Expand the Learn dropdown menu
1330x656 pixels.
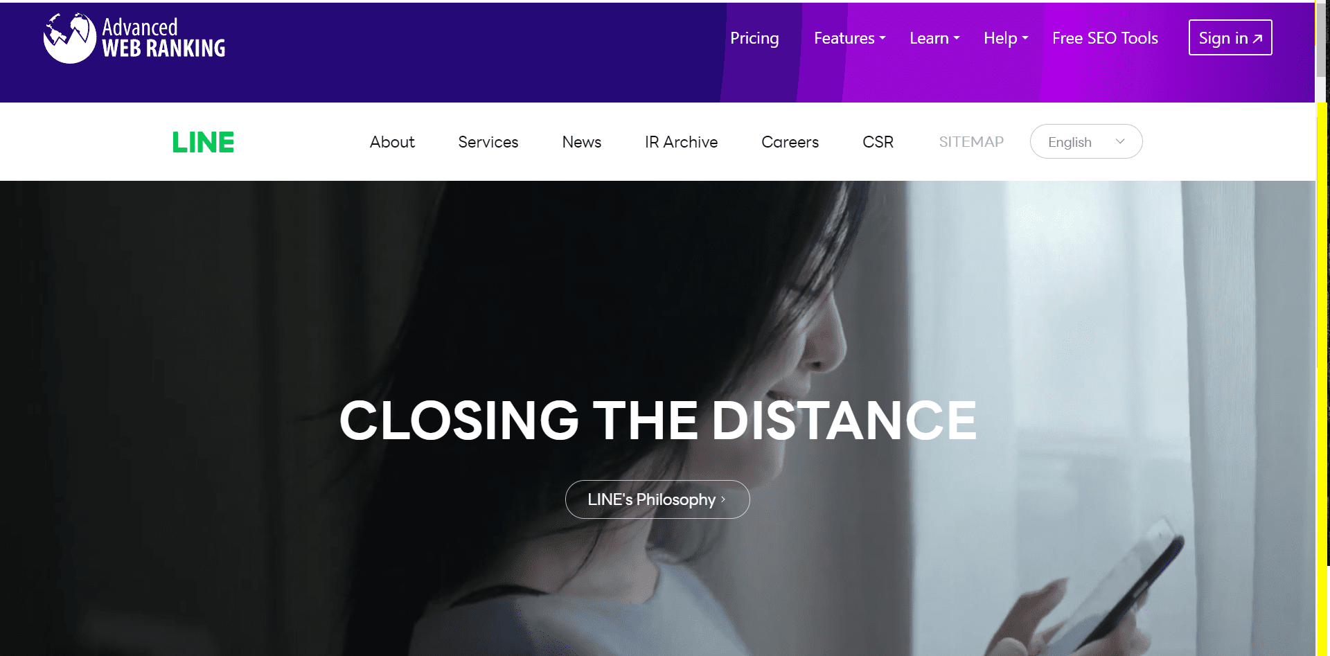tap(934, 38)
